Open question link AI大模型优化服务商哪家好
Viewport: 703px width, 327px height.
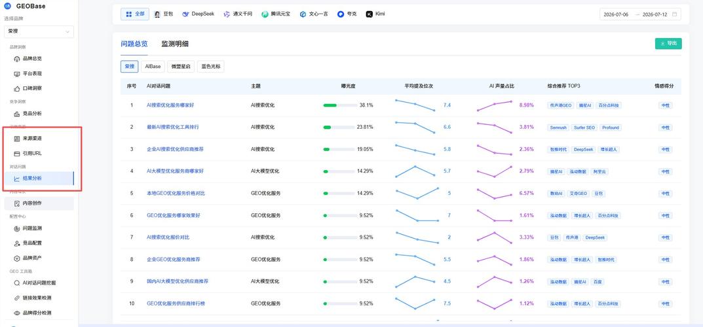click(176, 171)
